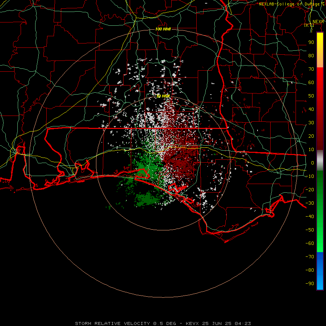326x326 pixels.
Task: Select the positive 80 scale label
Action: click(311, 55)
